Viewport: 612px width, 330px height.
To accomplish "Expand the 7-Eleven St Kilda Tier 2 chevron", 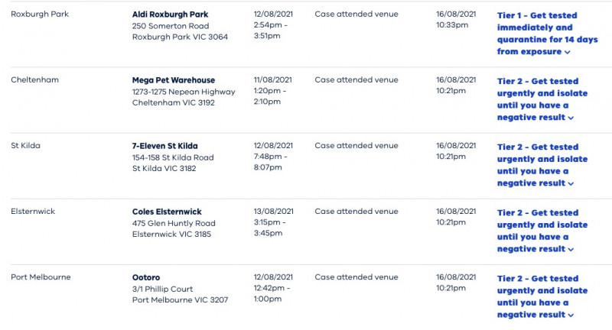I will (571, 184).
